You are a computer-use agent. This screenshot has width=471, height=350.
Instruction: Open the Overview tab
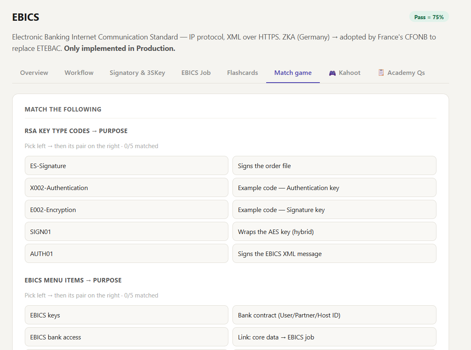34,73
